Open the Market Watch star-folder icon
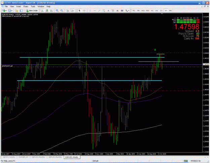210x163 pixels. (x=16, y=10)
